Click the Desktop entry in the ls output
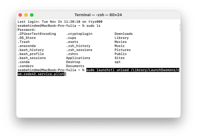This screenshot has width=197, height=139. [73, 62]
